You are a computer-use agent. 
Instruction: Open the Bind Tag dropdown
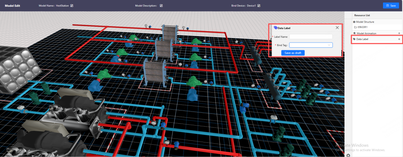311,45
